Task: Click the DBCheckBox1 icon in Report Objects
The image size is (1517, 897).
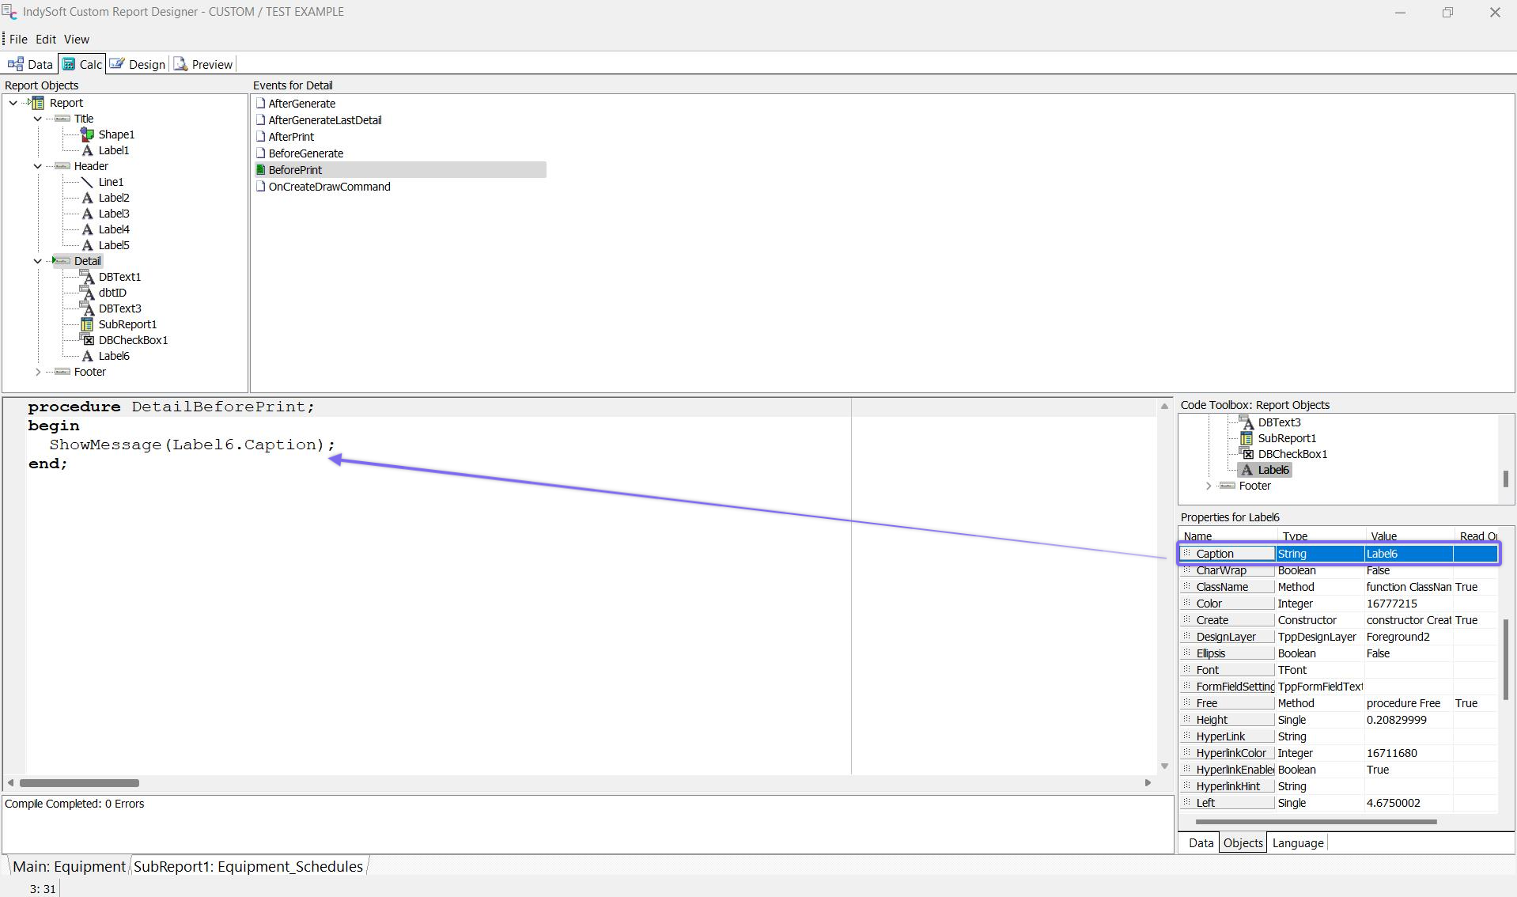Action: 88,340
